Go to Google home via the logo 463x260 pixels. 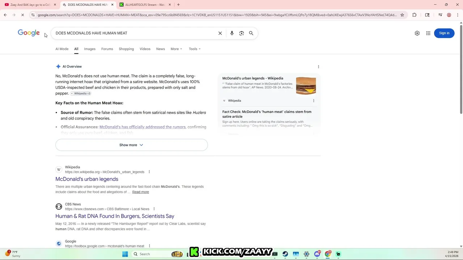[29, 33]
